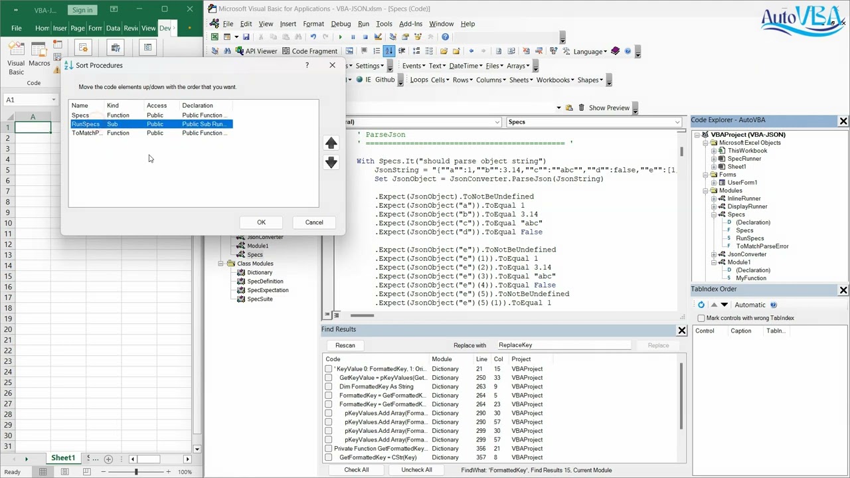Toggle Design Mode icon in VBA toolbar
850x478 pixels.
[378, 37]
